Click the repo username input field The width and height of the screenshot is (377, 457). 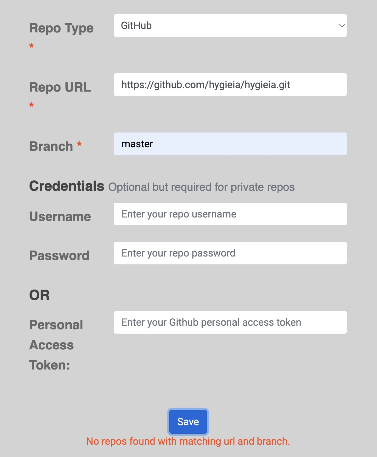(230, 214)
